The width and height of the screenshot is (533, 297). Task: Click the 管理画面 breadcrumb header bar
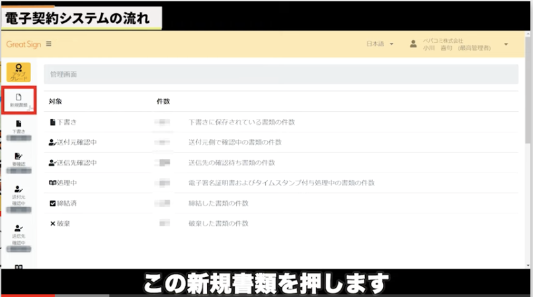[281, 75]
